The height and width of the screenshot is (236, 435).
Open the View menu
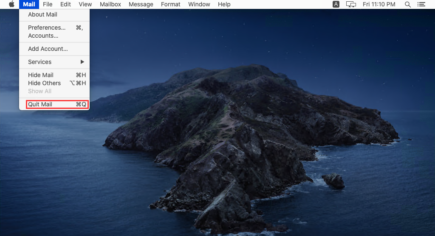[85, 4]
